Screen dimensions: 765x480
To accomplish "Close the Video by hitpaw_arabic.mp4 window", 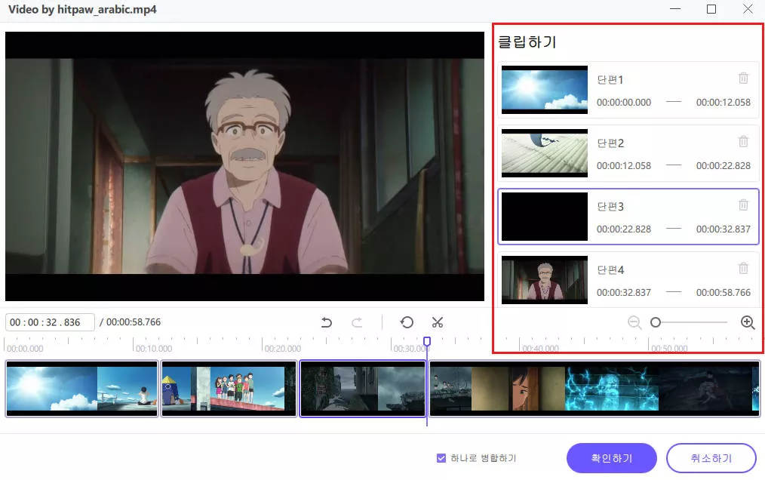I will [x=748, y=9].
